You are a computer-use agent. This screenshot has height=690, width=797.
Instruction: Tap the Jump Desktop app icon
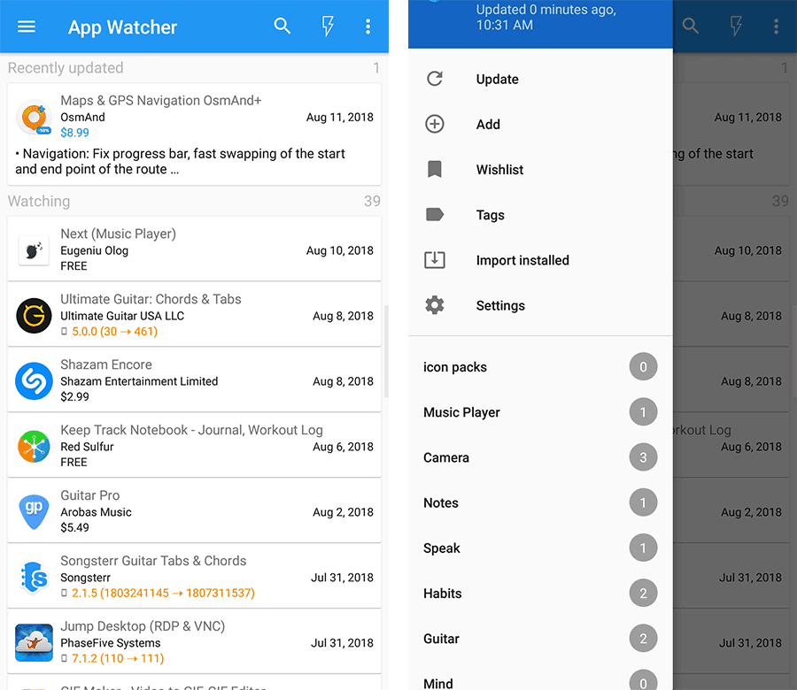[34, 643]
